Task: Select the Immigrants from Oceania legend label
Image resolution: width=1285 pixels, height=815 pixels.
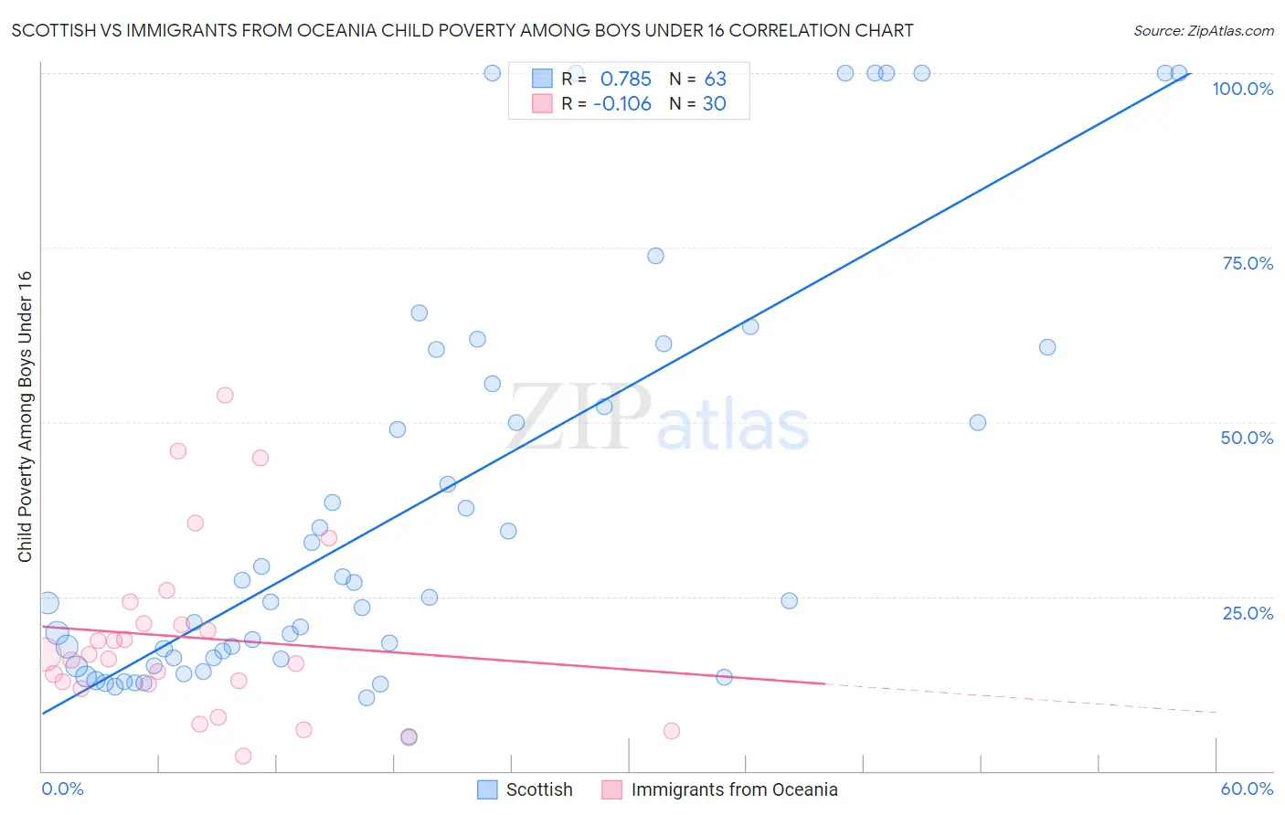Action: [x=735, y=789]
